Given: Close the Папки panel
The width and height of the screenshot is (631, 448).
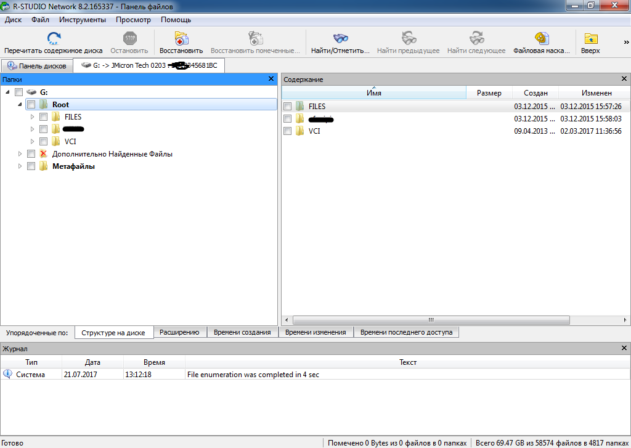Looking at the screenshot, I should pos(271,79).
